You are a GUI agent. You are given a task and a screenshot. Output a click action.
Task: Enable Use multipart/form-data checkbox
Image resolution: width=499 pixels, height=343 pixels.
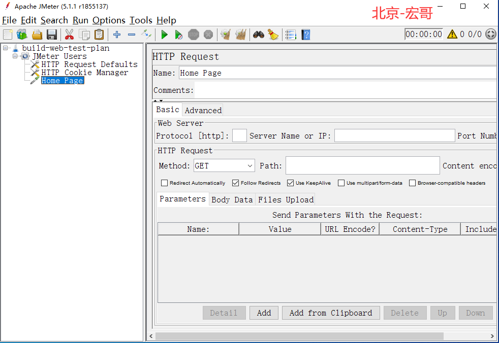[x=341, y=183]
